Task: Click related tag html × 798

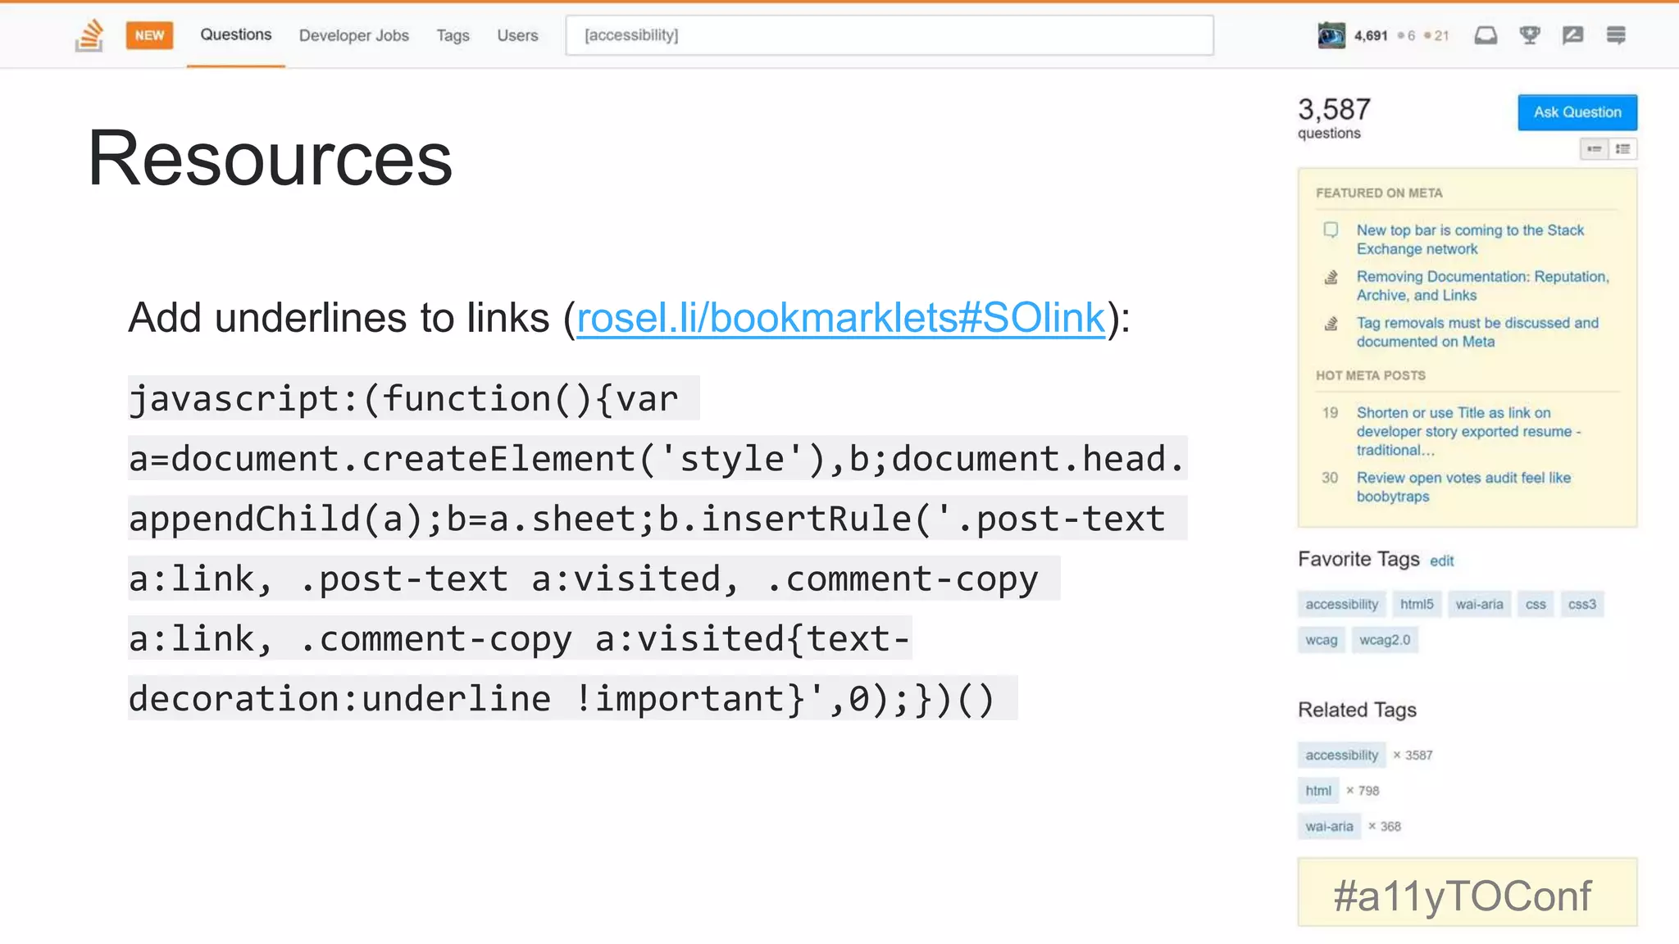Action: (1318, 791)
